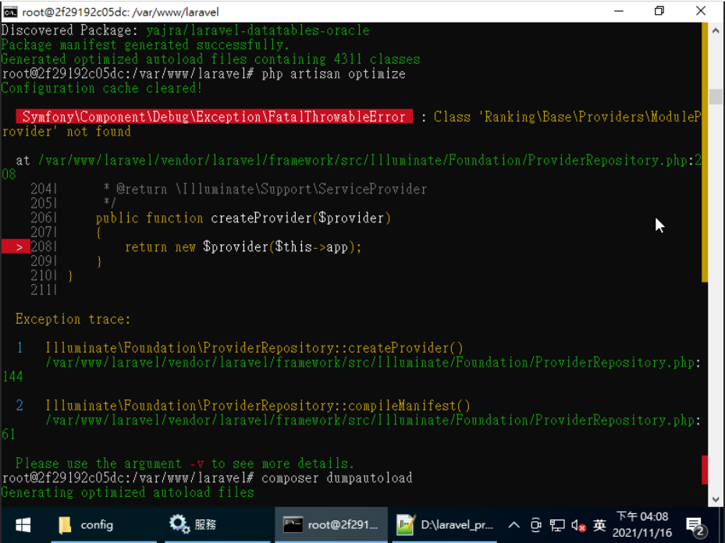Open the clock showing 下午 04:08
This screenshot has height=543, width=725.
click(x=642, y=525)
